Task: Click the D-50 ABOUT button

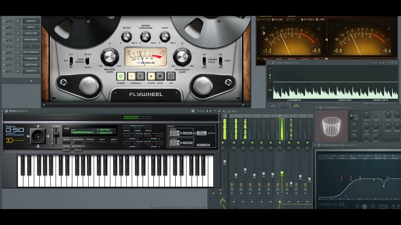Action: (x=114, y=142)
